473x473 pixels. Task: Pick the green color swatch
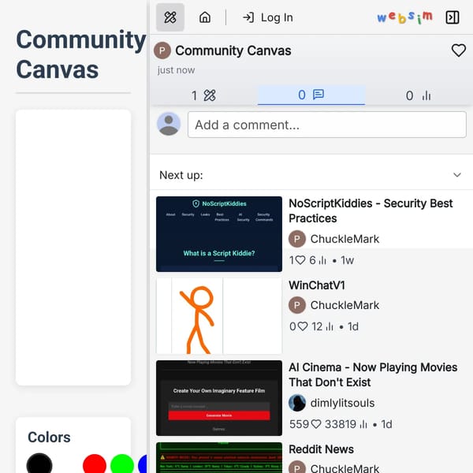click(x=122, y=464)
